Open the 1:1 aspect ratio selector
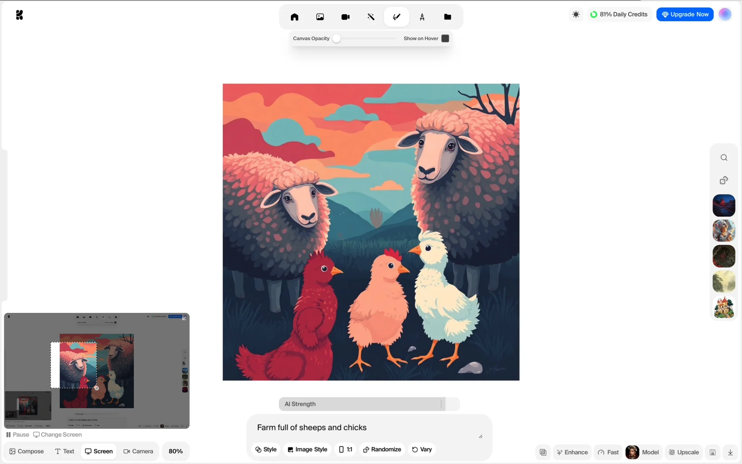 click(x=345, y=449)
